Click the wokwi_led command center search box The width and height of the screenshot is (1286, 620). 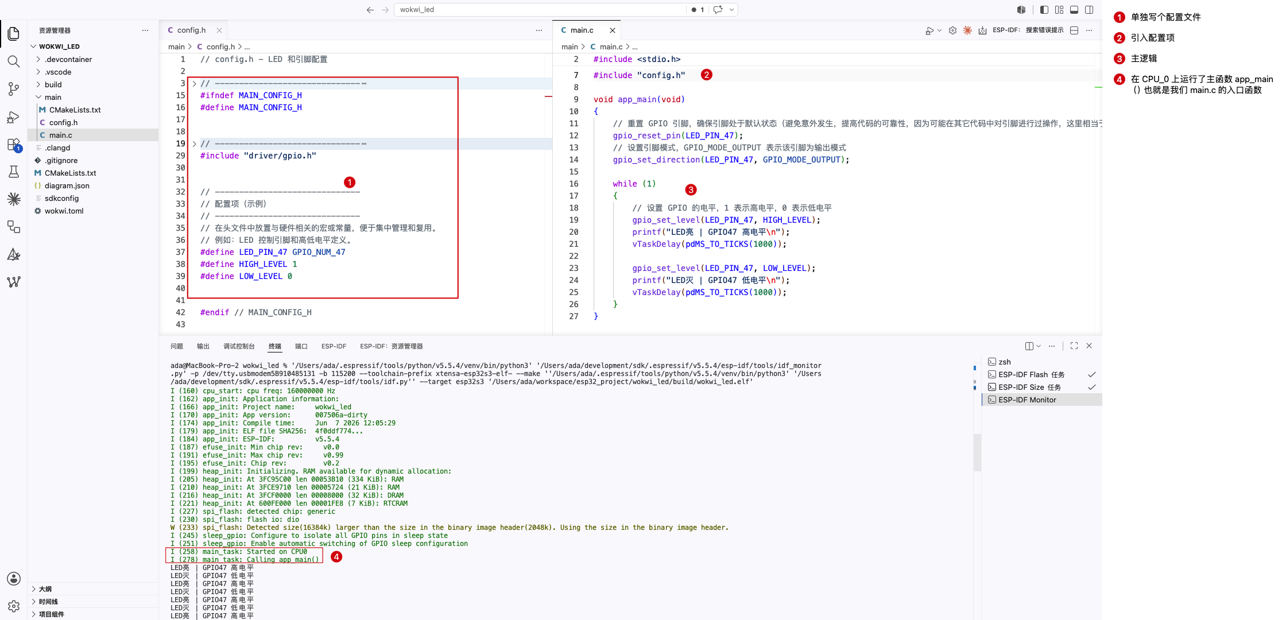click(540, 10)
